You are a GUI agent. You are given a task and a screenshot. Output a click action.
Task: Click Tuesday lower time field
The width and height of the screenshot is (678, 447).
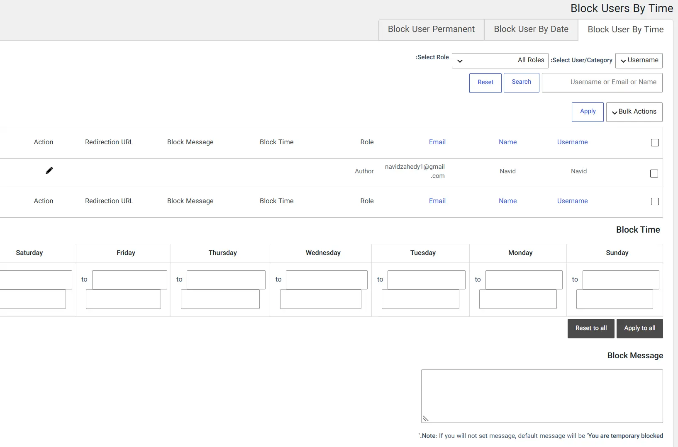420,299
